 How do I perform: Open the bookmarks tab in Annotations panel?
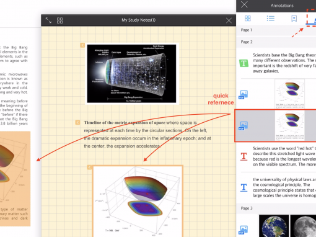pyautogui.click(x=294, y=19)
